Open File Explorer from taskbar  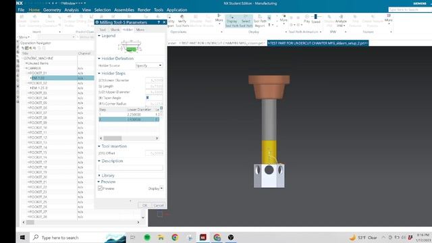pos(161,237)
